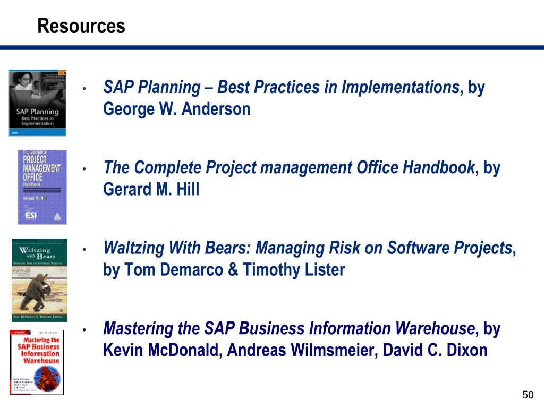Click the slide number 50
544x408 pixels.
click(528, 395)
